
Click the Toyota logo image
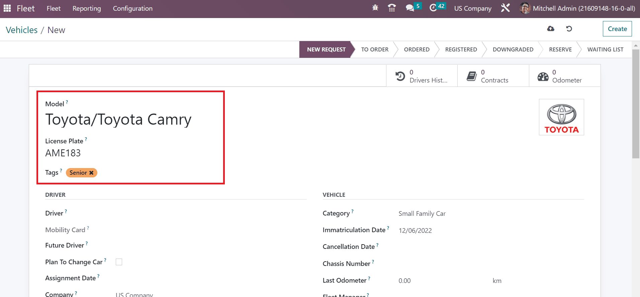561,117
